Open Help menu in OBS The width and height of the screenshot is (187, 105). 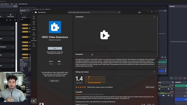(16, 4)
